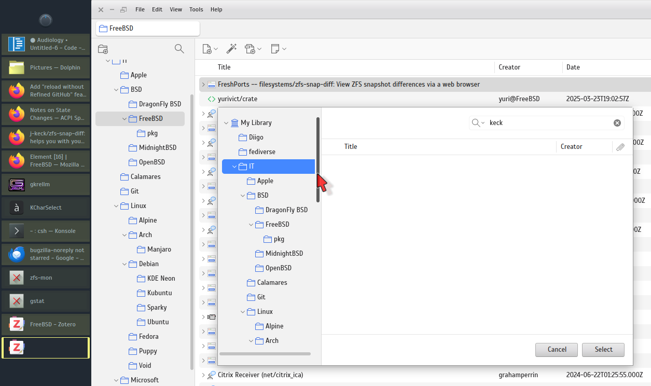
Task: Select Calamares collection in dialog tree
Action: point(267,283)
